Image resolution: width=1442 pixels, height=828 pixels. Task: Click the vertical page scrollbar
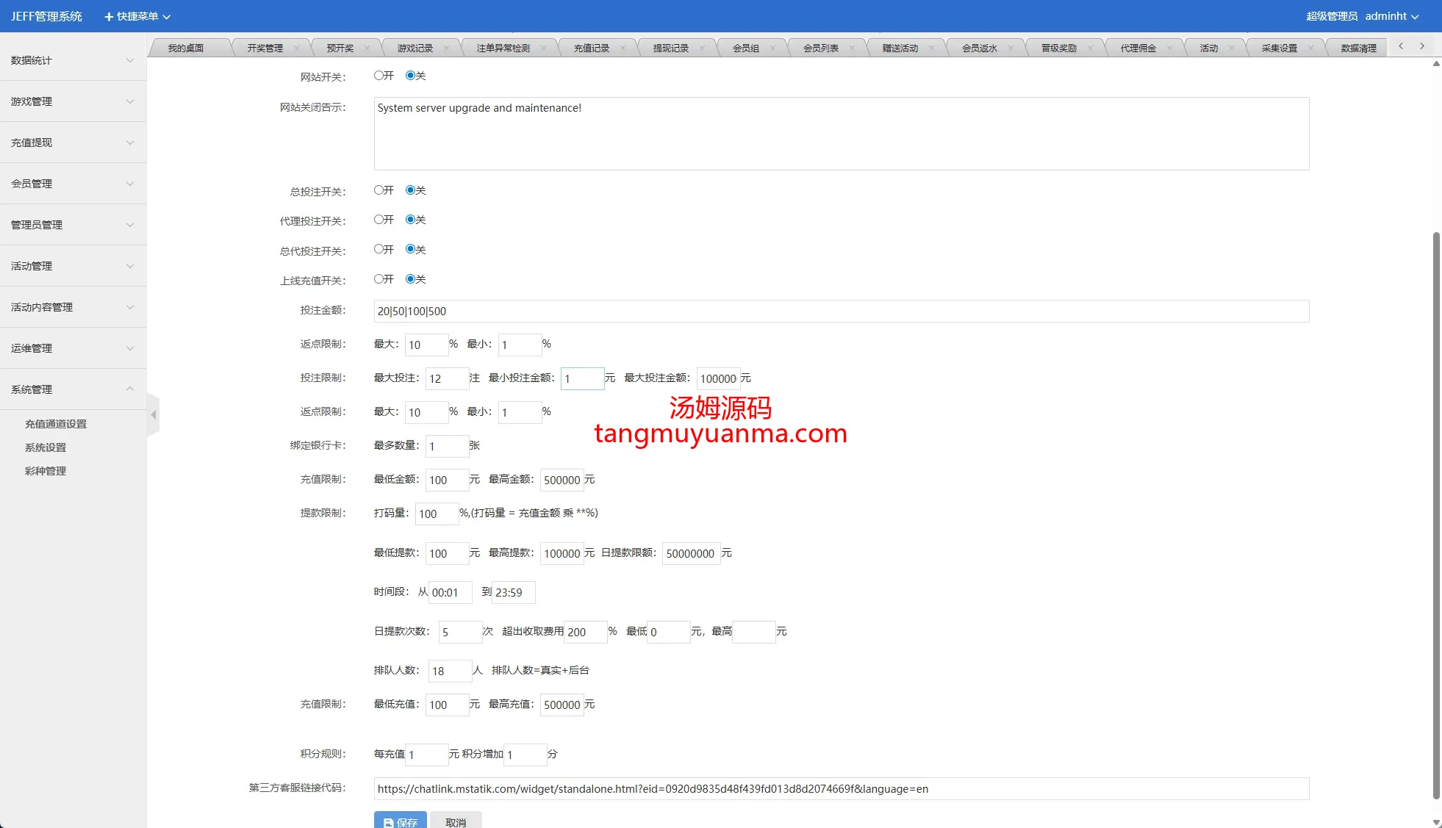[1436, 514]
